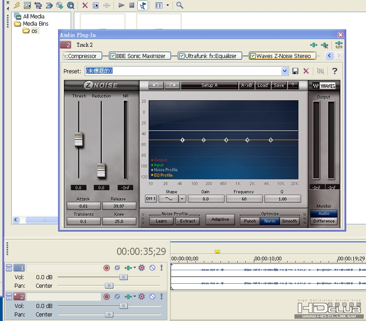Select the fx:Compressor plug-in in the chain
The height and width of the screenshot is (321, 366).
click(80, 56)
